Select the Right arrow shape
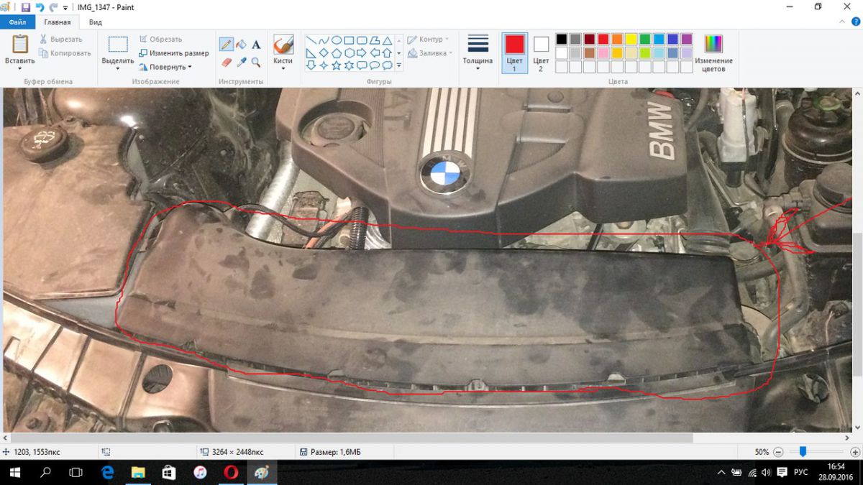Screen dimensions: 863x485 (x=362, y=52)
